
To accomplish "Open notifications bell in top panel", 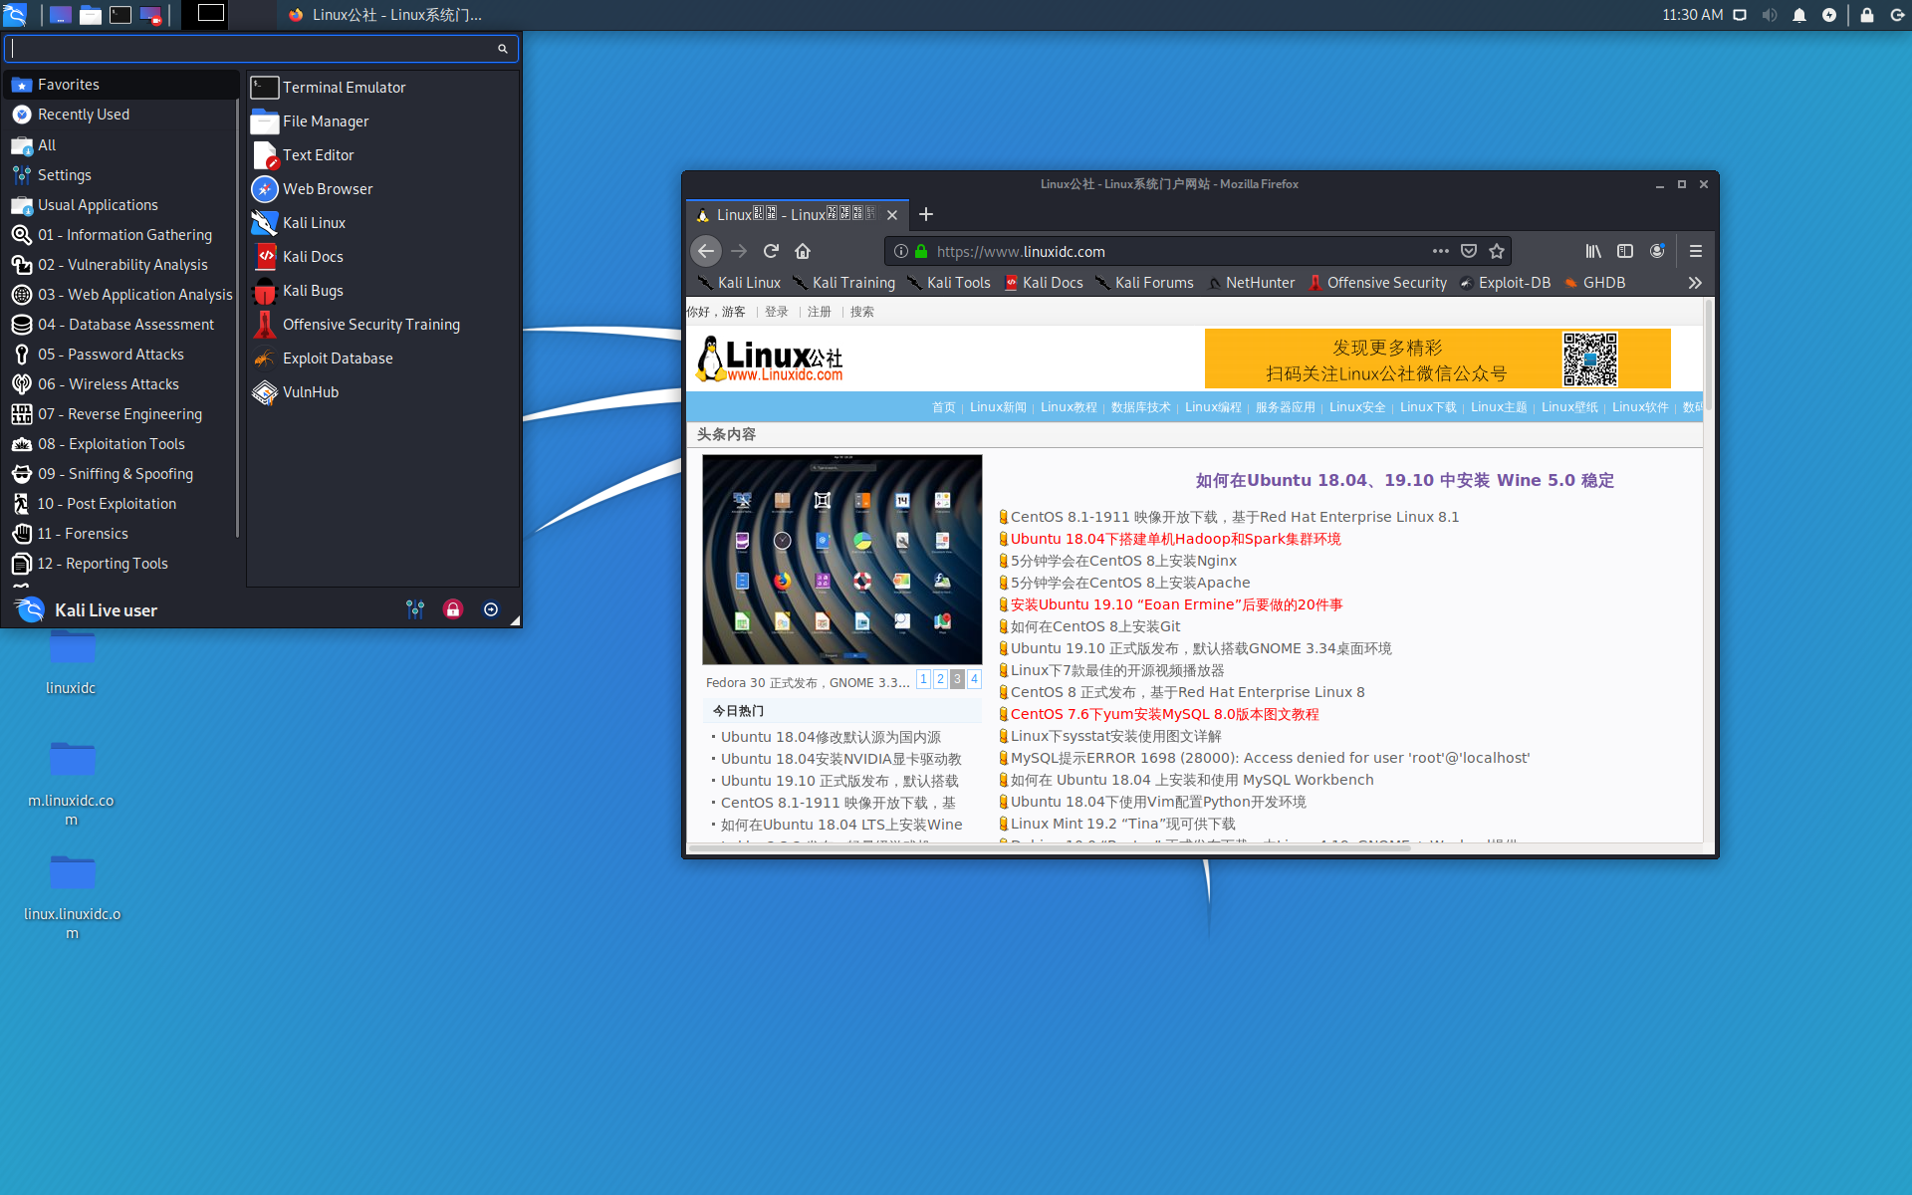I will pyautogui.click(x=1799, y=15).
